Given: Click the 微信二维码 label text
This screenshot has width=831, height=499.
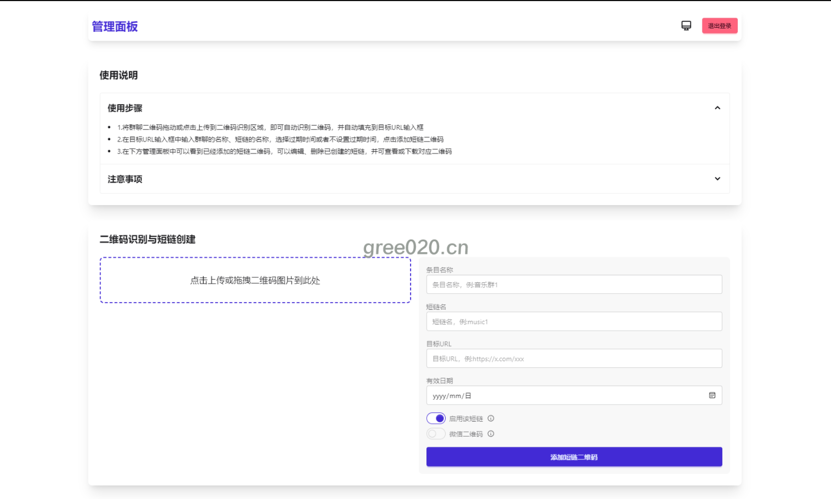Looking at the screenshot, I should [466, 434].
